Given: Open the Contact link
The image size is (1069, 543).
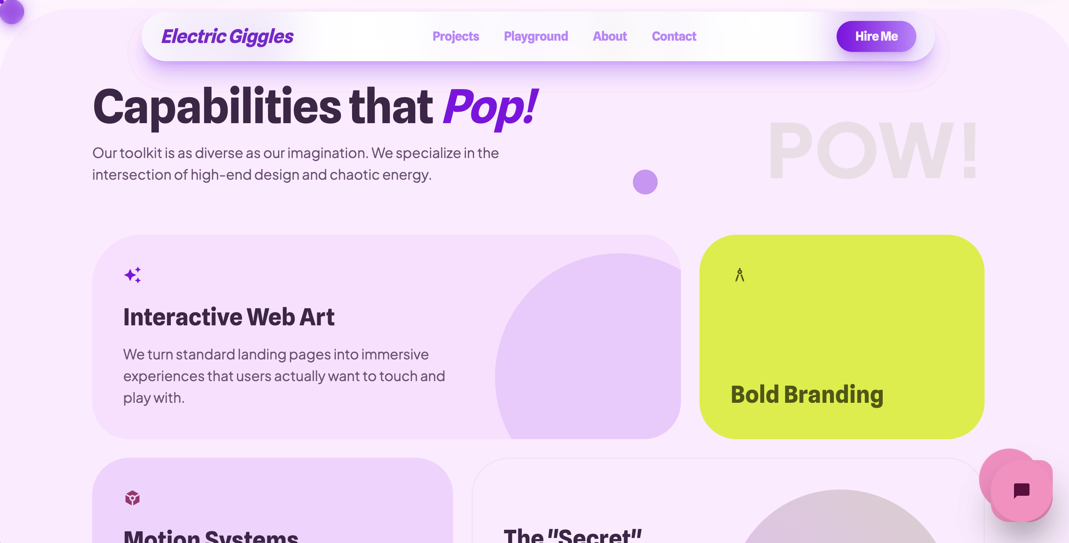Looking at the screenshot, I should click(674, 36).
